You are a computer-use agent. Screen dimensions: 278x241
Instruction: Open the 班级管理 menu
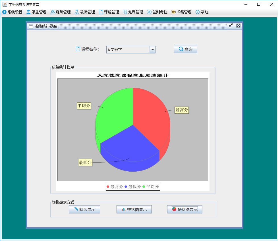(61, 12)
